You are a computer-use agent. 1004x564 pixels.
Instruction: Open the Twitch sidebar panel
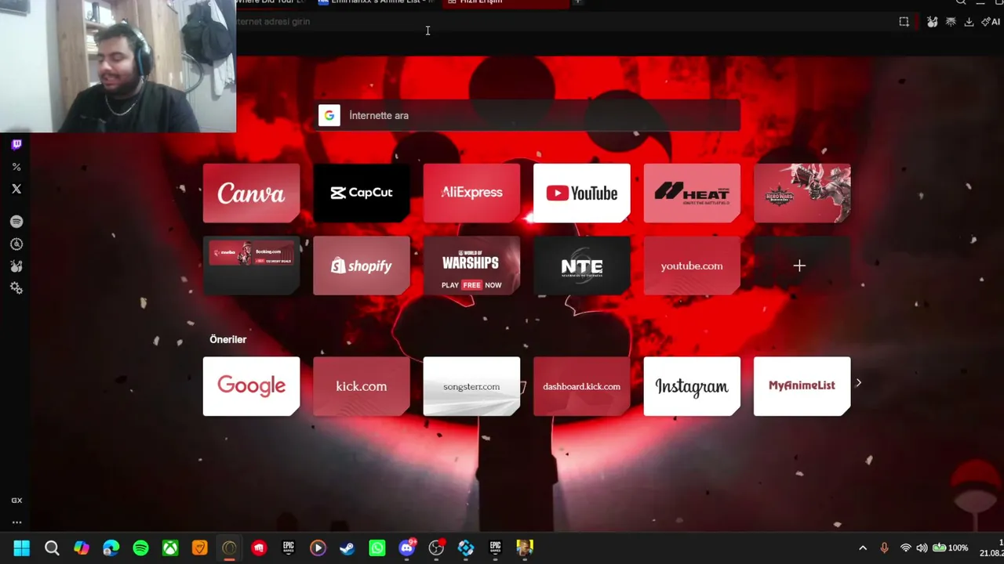click(16, 144)
